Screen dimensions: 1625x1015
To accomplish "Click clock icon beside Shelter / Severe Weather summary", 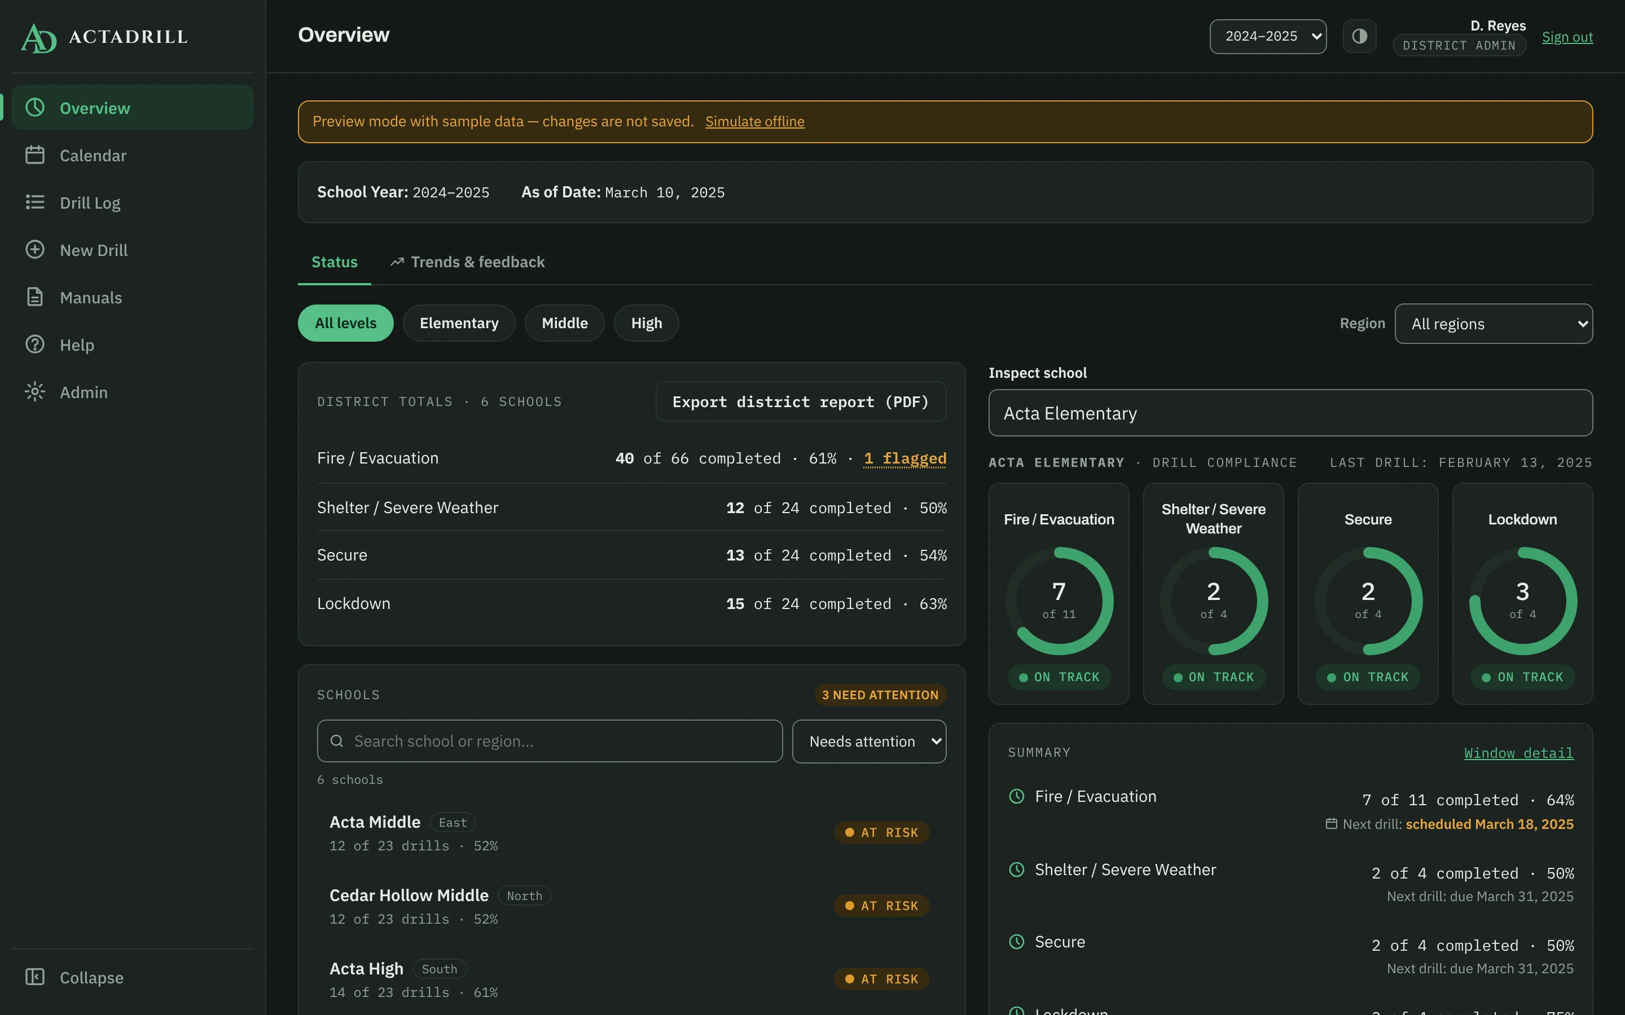I will [1017, 870].
